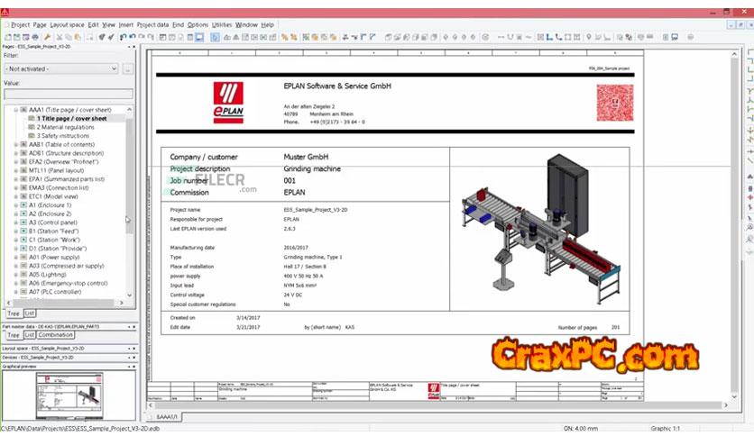Select '2 Material regulations' page
Screen dimensions: 754x436
[x=66, y=127]
